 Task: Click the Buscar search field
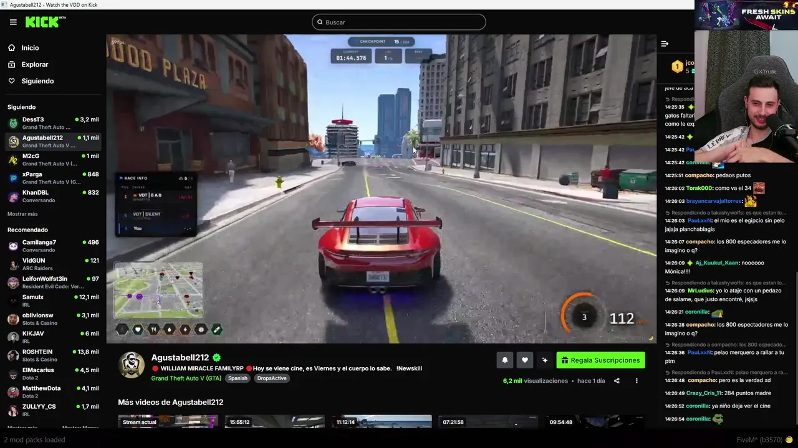(x=399, y=22)
